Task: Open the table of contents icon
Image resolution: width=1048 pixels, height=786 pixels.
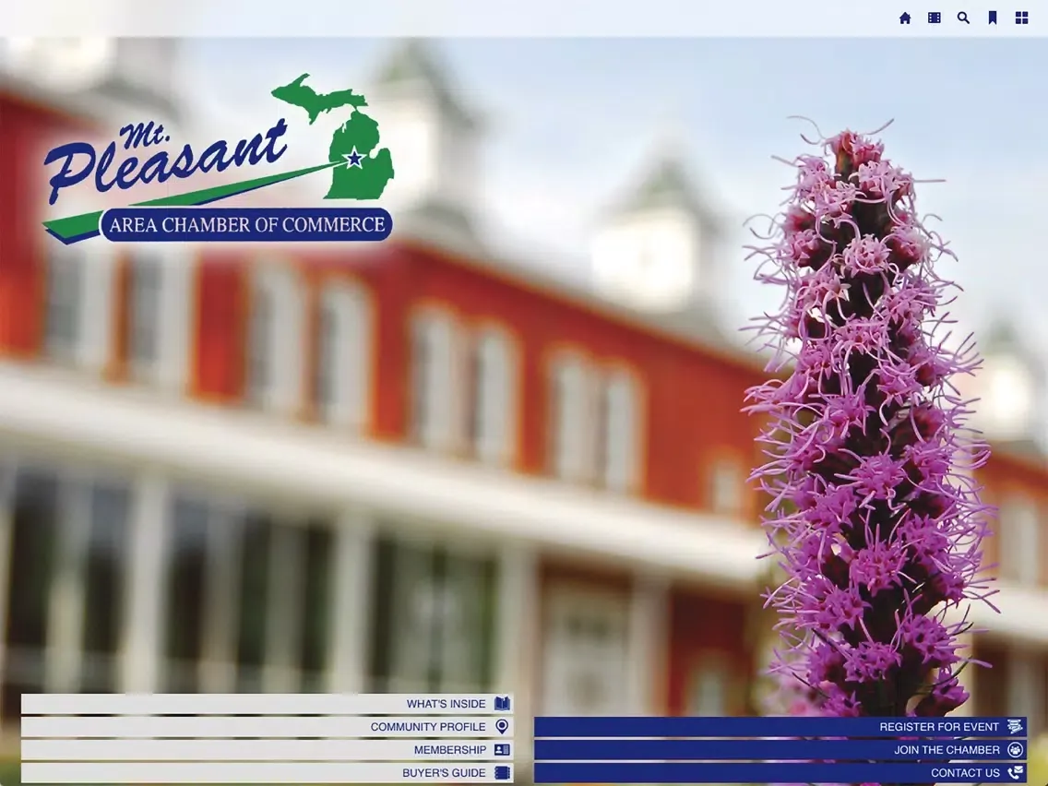Action: click(x=935, y=18)
